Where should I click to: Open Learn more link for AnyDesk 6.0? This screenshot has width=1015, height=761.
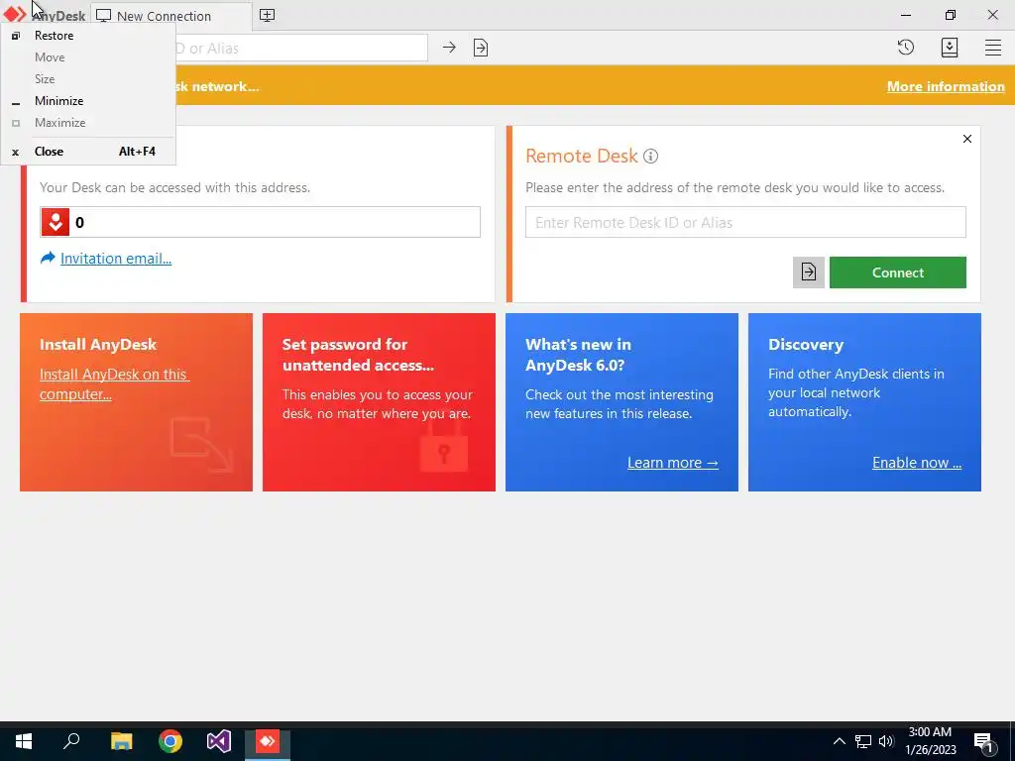673,463
